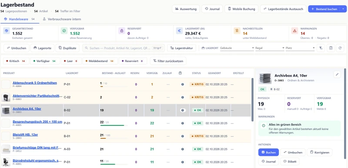Open the inventory checklist icon button

[331, 48]
